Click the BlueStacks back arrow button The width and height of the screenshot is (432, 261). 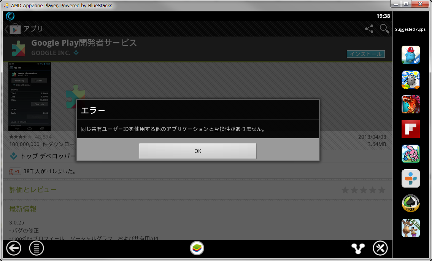(14, 248)
